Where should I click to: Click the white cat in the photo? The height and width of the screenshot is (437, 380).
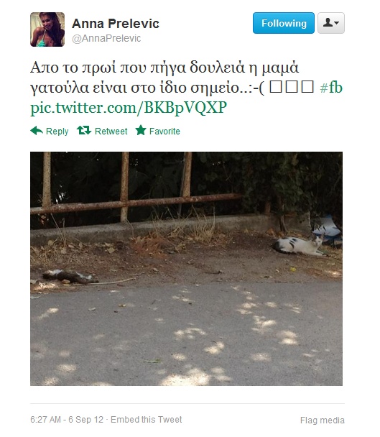coord(299,246)
